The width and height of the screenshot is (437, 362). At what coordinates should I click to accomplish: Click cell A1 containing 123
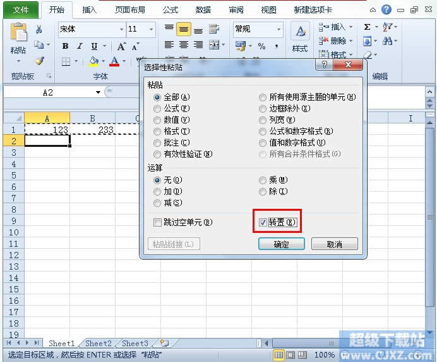tap(47, 130)
